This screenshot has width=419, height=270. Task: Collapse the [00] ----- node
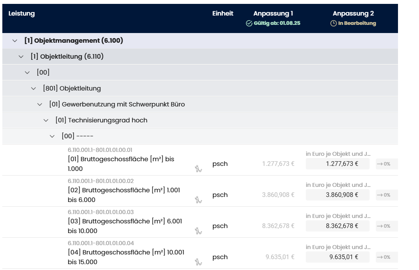coord(52,136)
